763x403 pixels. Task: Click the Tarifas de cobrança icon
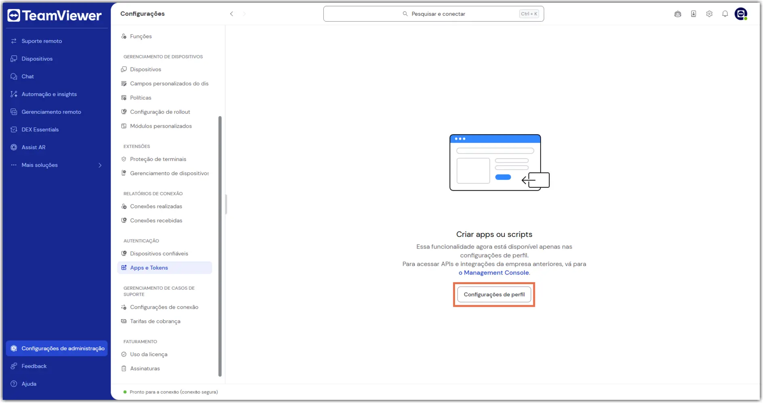point(124,322)
